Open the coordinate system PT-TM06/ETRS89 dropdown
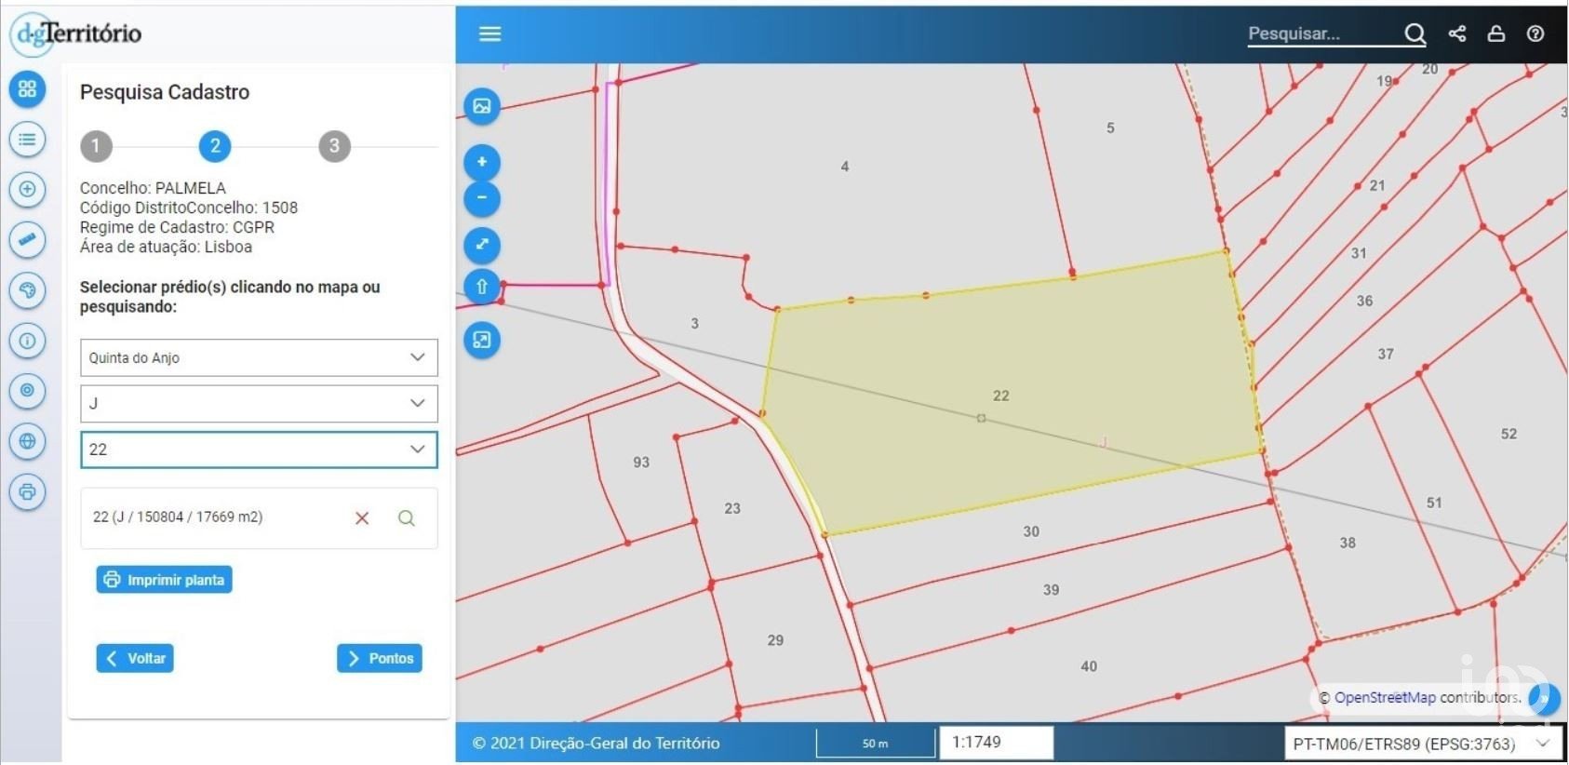 click(x=1422, y=744)
